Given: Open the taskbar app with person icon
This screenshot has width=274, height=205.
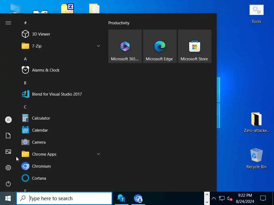Looking at the screenshot, I should (138, 198).
